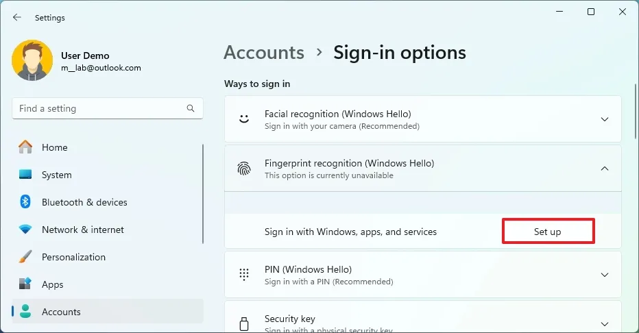
Task: Go to Accounts breadcrumb link
Action: tap(264, 53)
